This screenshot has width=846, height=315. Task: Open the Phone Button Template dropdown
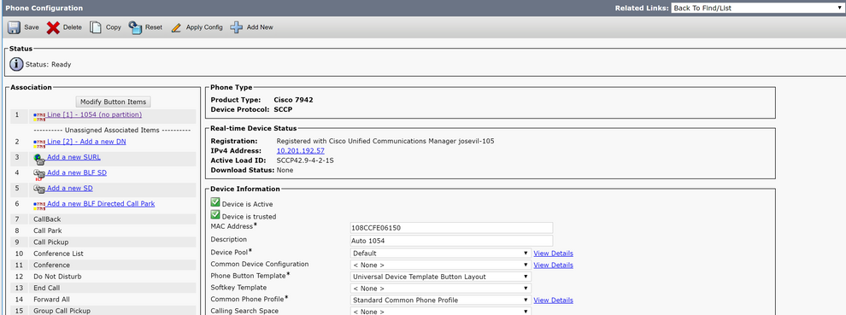point(441,277)
